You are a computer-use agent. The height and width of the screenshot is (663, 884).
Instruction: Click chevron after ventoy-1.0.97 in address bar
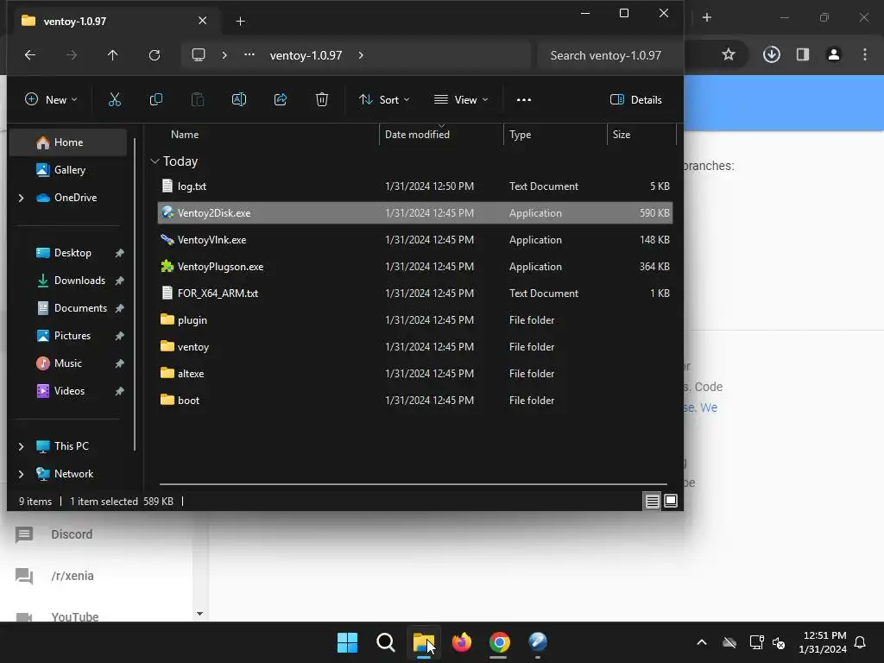coord(361,55)
